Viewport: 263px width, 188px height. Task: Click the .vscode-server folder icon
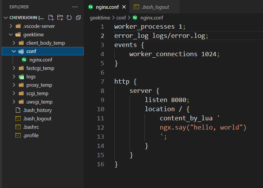click(18, 26)
